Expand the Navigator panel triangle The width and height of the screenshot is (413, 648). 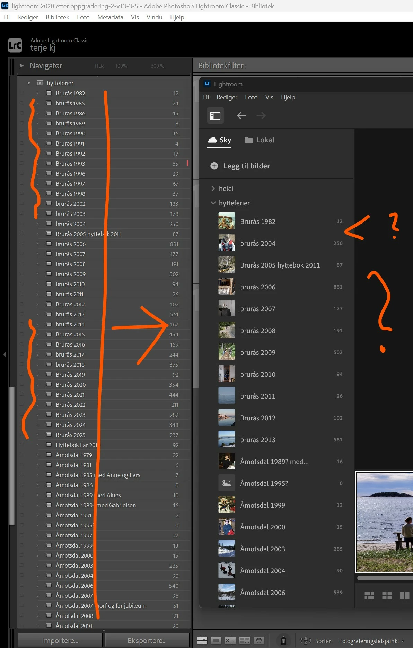[22, 65]
